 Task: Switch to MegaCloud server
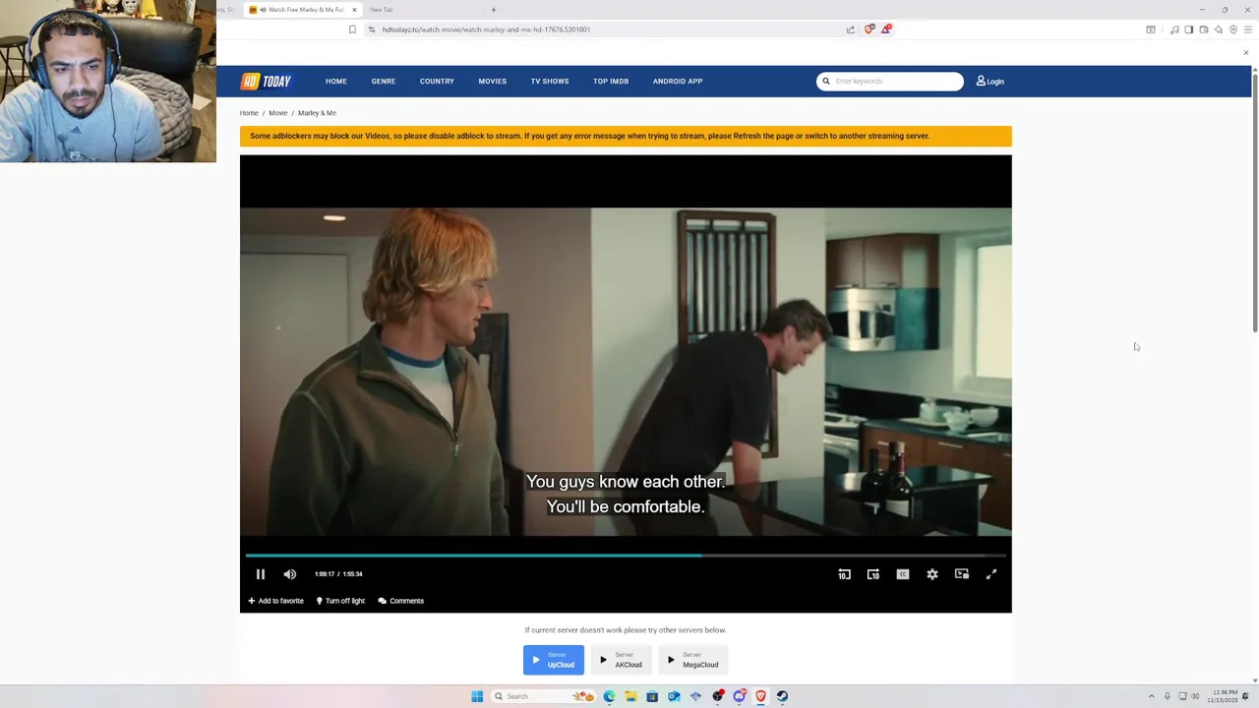coord(693,660)
